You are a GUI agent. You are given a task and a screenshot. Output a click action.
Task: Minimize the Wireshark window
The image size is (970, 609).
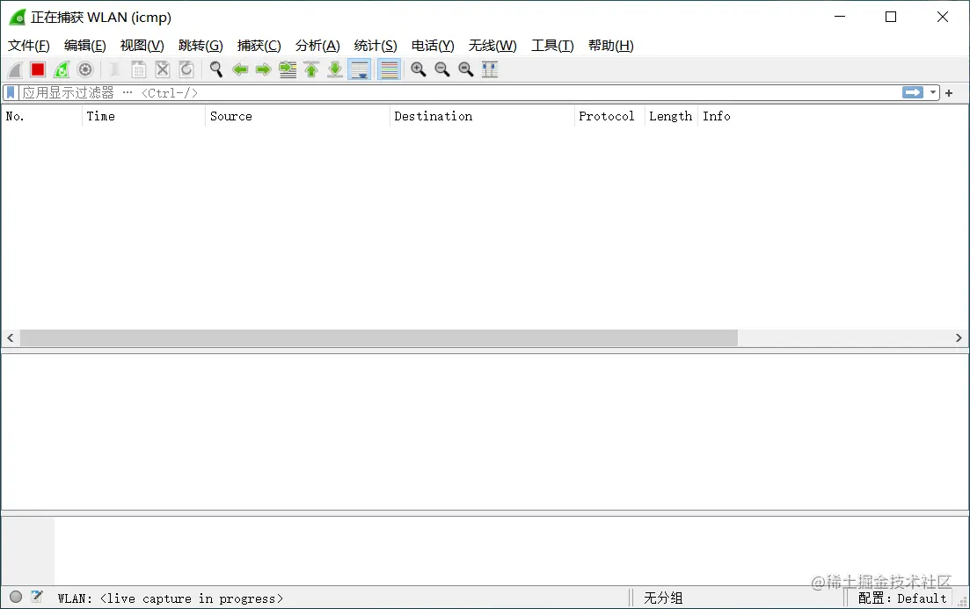coord(840,17)
